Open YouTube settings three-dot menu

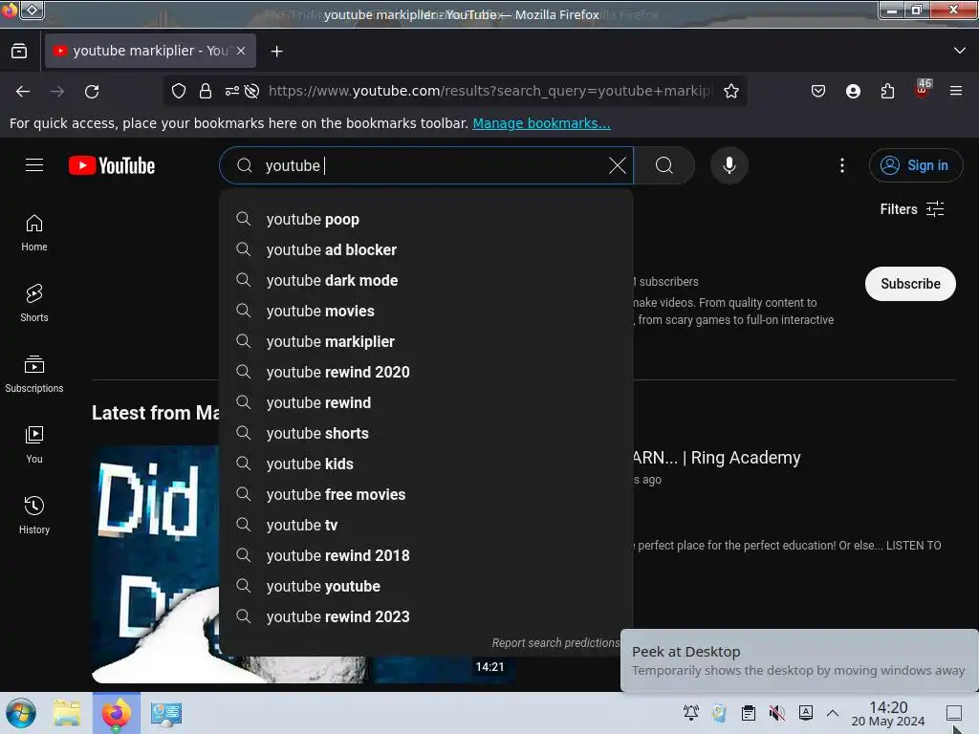841,165
